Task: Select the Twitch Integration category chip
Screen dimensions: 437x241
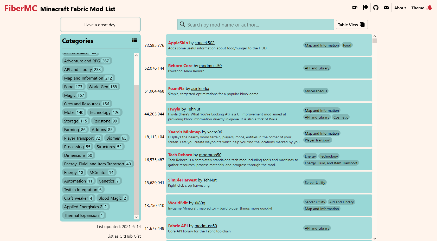Action: point(83,190)
